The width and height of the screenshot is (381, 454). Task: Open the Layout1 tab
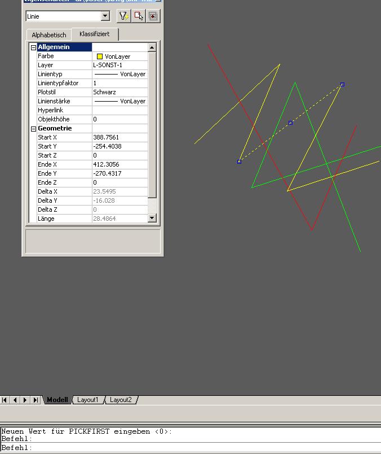(87, 400)
